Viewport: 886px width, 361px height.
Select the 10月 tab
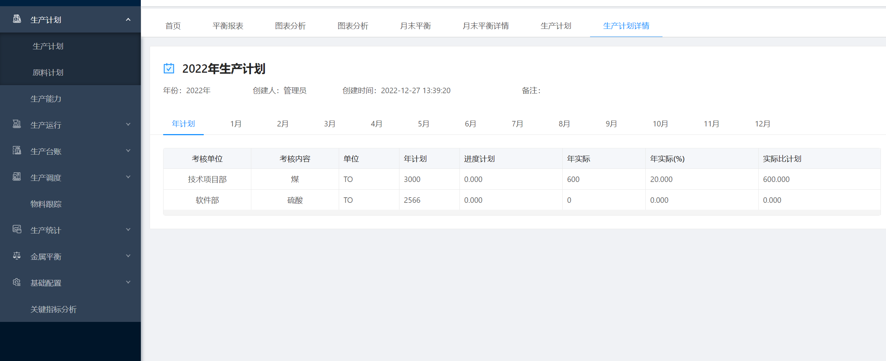tap(660, 124)
